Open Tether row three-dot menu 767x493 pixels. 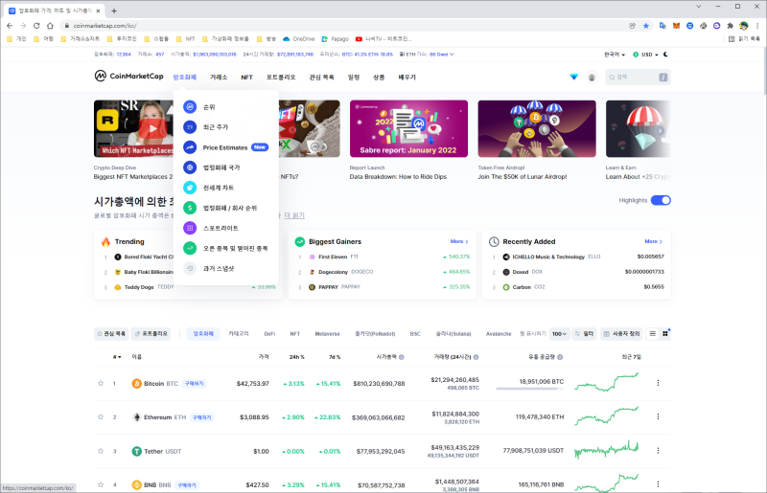click(658, 451)
